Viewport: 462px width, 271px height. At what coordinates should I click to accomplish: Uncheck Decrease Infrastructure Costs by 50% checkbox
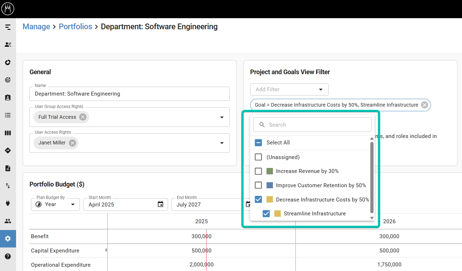259,199
